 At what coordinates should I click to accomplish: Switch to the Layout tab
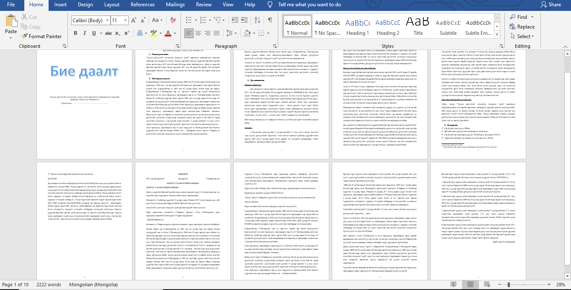[x=112, y=5]
